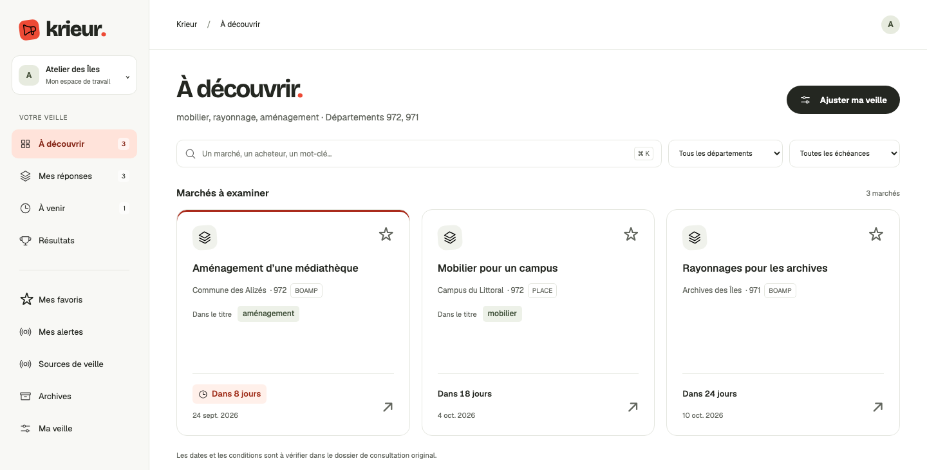Open the Atelier des Îles workspace switcher
This screenshot has height=470, width=927.
[74, 75]
